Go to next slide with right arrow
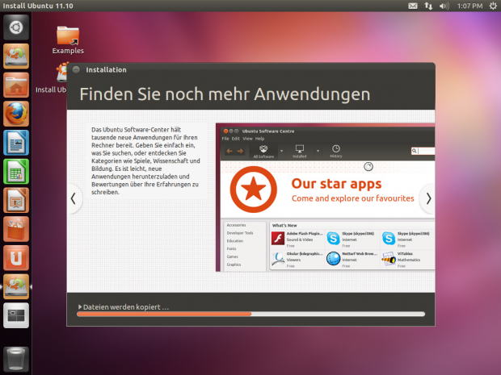Image resolution: width=501 pixels, height=375 pixels. [x=428, y=198]
